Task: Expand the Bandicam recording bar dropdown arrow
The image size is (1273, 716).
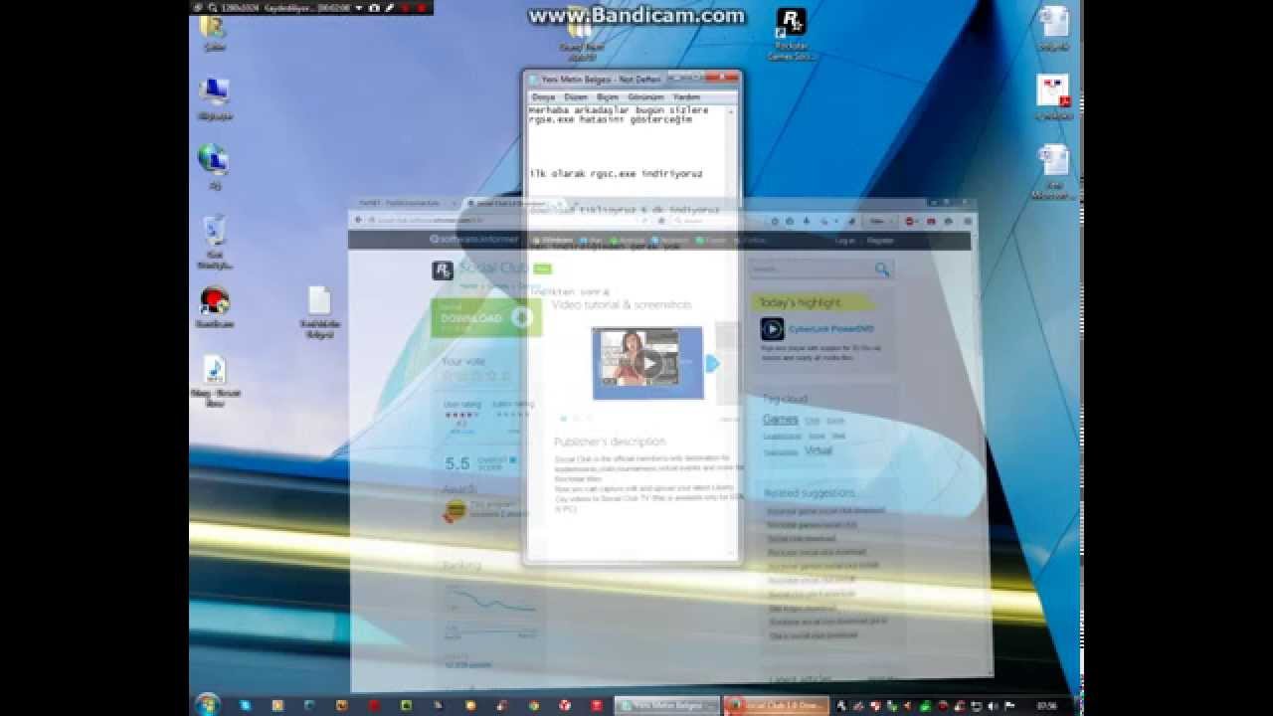Action: pyautogui.click(x=358, y=7)
